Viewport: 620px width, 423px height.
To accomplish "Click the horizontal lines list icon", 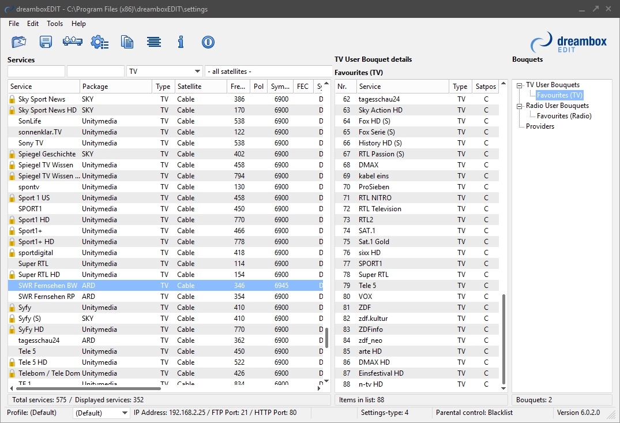I will point(153,42).
